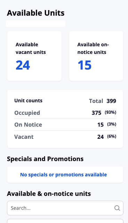128x223 pixels.
Task: Select the blue 24 vacant units number
Action: [x=23, y=65]
